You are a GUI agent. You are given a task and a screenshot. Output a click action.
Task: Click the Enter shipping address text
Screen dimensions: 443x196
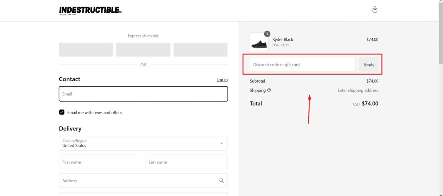[358, 90]
